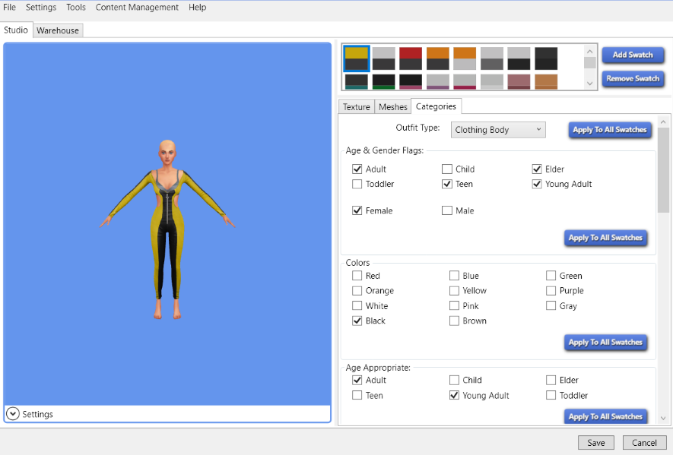Viewport: 673px width, 455px height.
Task: Uncheck Young Adult in Age & Gender Flags
Action: (x=537, y=184)
